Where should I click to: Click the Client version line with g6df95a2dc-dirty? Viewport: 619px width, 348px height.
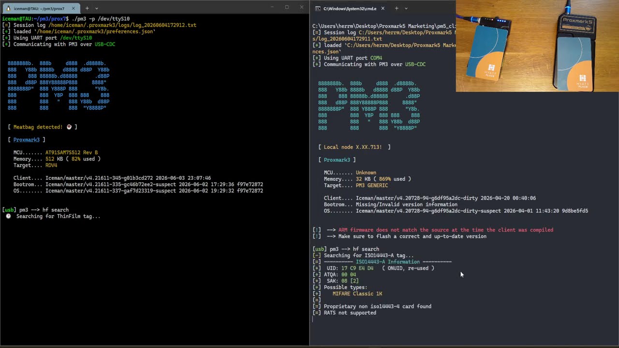tap(430, 198)
